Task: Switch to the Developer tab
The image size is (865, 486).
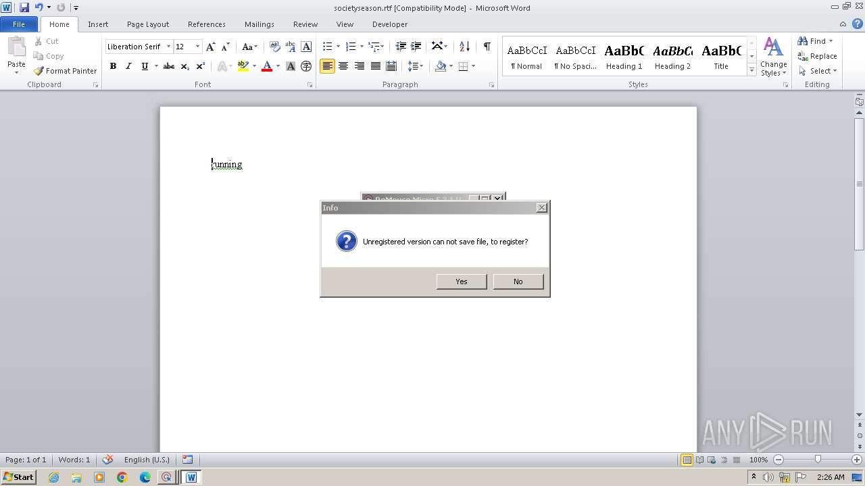Action: pos(390,24)
